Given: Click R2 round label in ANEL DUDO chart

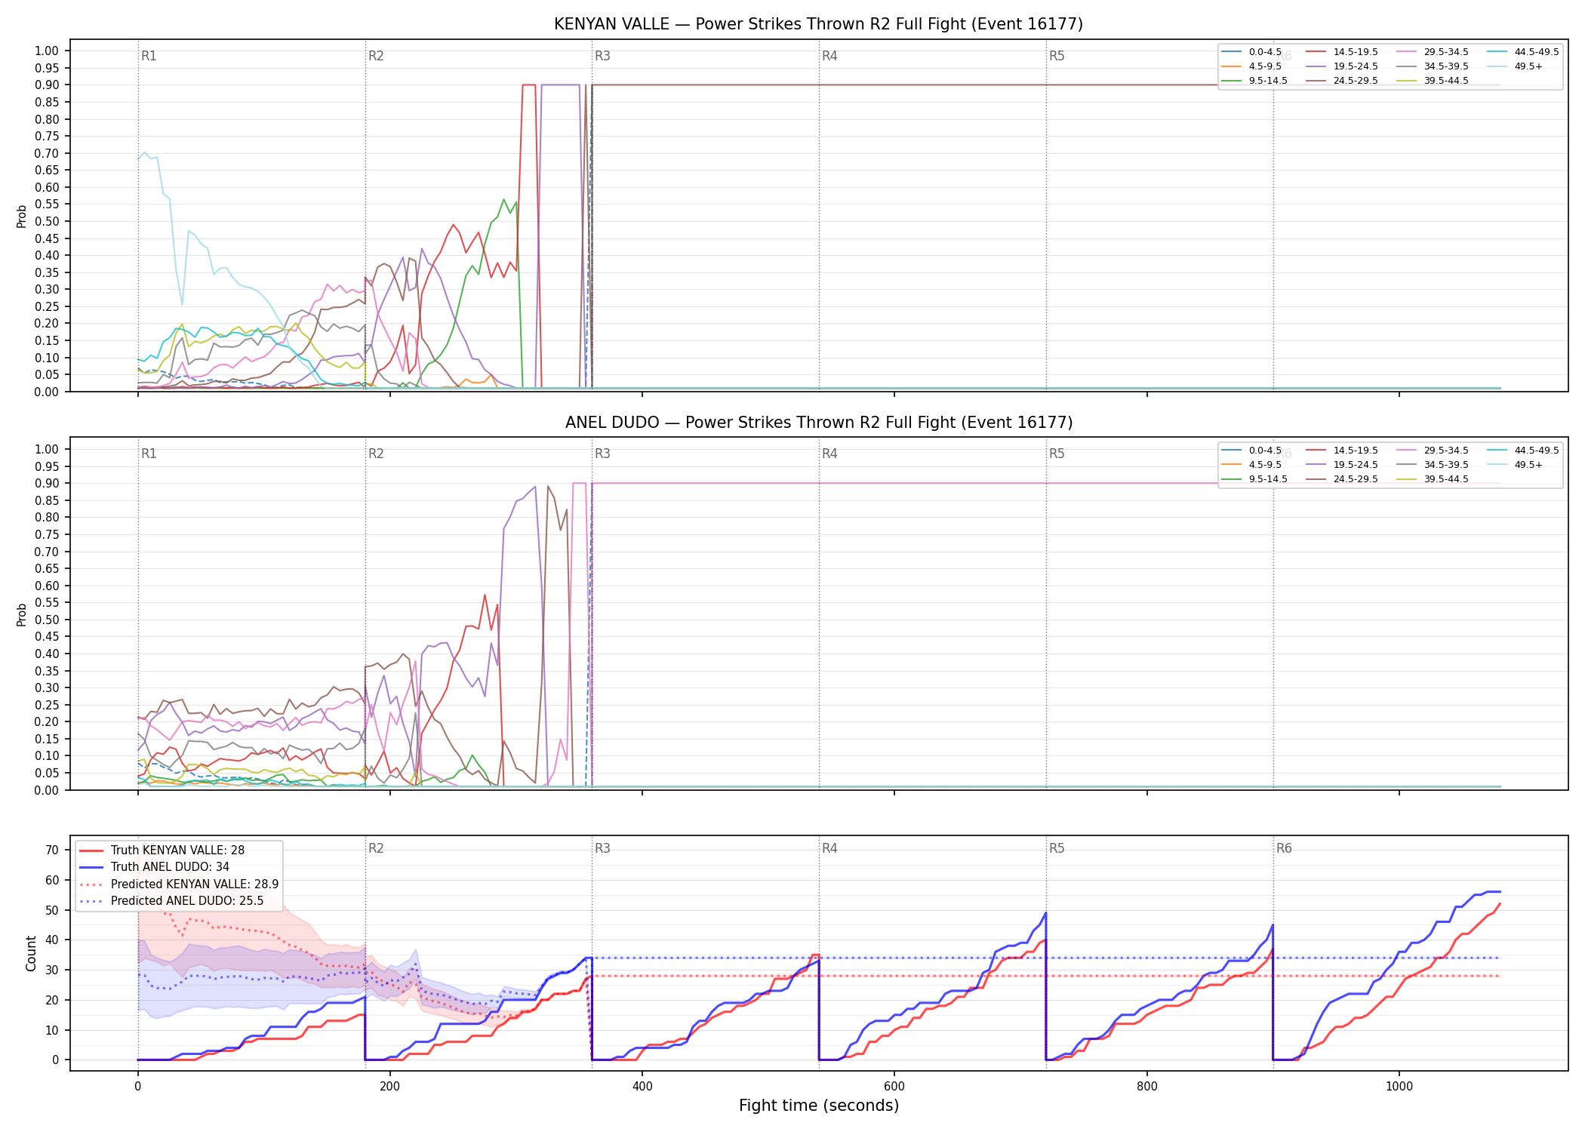Looking at the screenshot, I should (376, 454).
